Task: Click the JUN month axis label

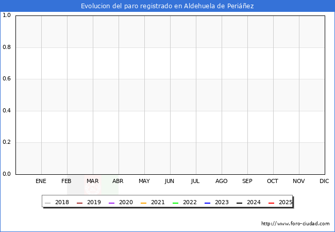Action: click(170, 181)
